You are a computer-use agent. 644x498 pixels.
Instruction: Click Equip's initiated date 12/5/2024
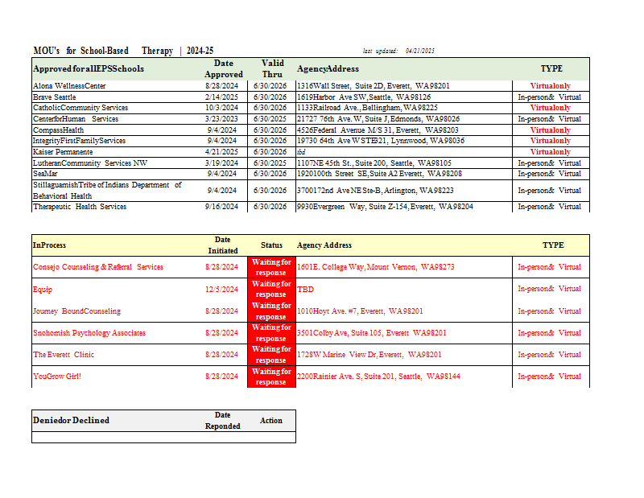(x=222, y=289)
